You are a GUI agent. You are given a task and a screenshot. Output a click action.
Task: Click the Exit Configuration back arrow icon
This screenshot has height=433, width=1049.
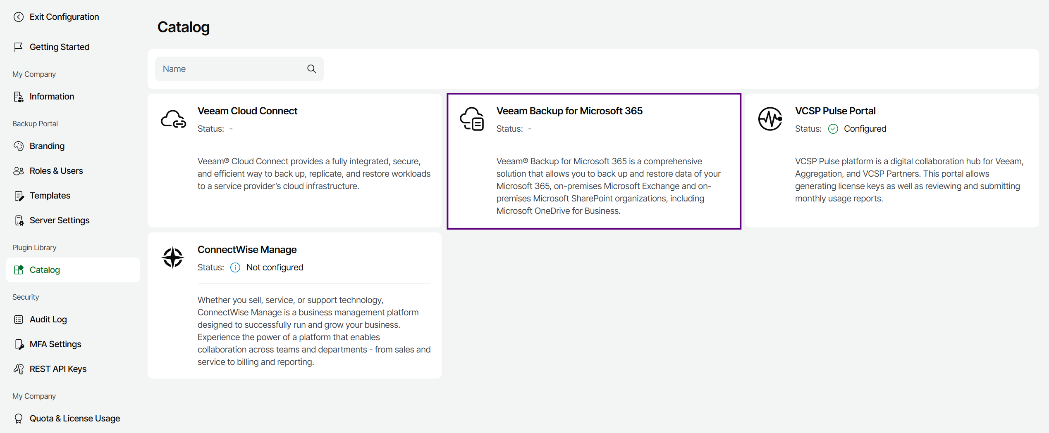pos(19,17)
